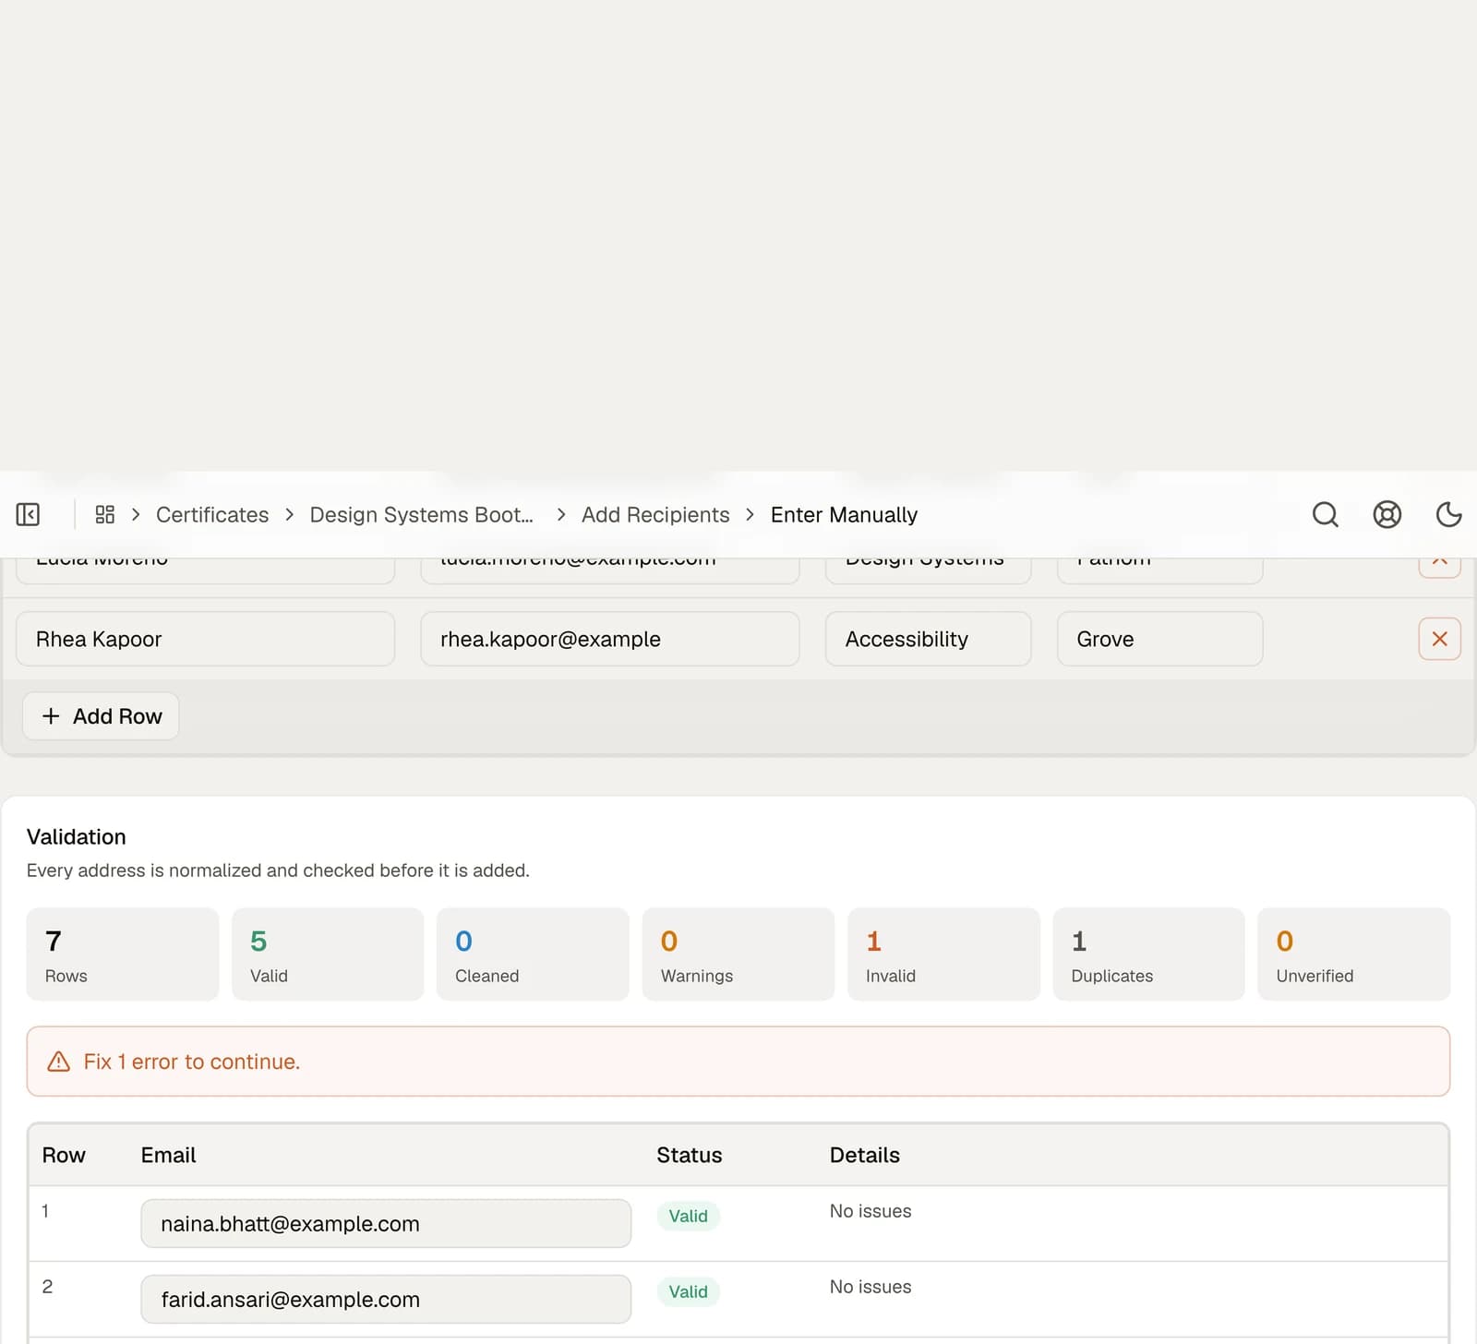This screenshot has width=1477, height=1344.
Task: Click 'No issues' in row 1
Action: [x=871, y=1211]
